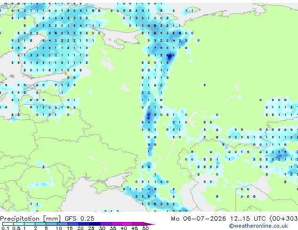Click the legend label '25'

[x=91, y=228]
